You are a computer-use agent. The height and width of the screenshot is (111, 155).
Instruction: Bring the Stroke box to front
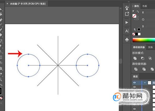pos(137,18)
